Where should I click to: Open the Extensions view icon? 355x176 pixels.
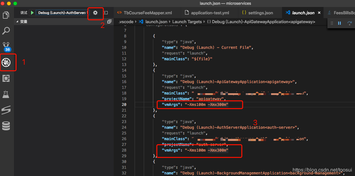(6, 78)
